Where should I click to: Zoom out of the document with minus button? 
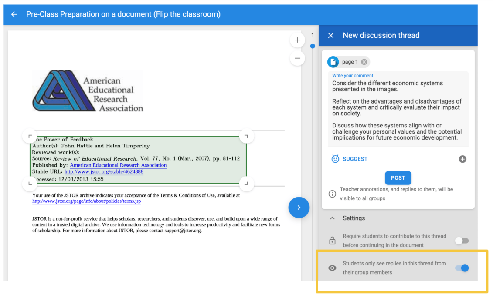[x=297, y=58]
